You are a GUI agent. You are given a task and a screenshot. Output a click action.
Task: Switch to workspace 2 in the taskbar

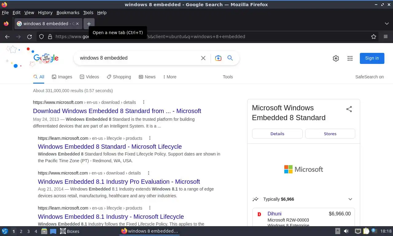pyautogui.click(x=21, y=231)
